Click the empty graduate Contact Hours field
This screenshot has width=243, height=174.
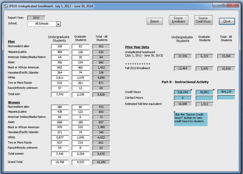tap(204, 98)
